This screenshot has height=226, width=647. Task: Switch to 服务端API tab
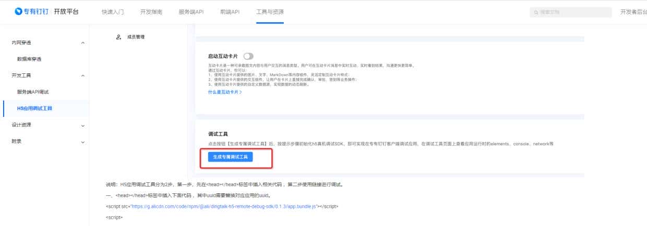tap(191, 12)
